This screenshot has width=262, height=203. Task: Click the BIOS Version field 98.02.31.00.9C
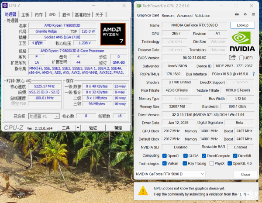[194, 58]
